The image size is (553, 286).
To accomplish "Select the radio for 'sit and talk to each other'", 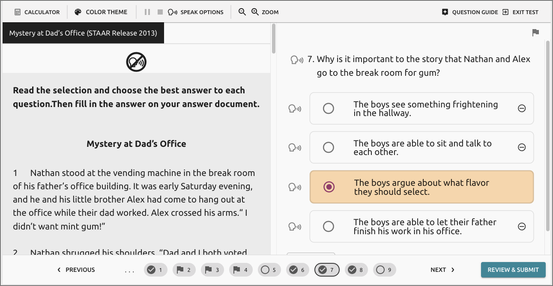I will [x=329, y=148].
